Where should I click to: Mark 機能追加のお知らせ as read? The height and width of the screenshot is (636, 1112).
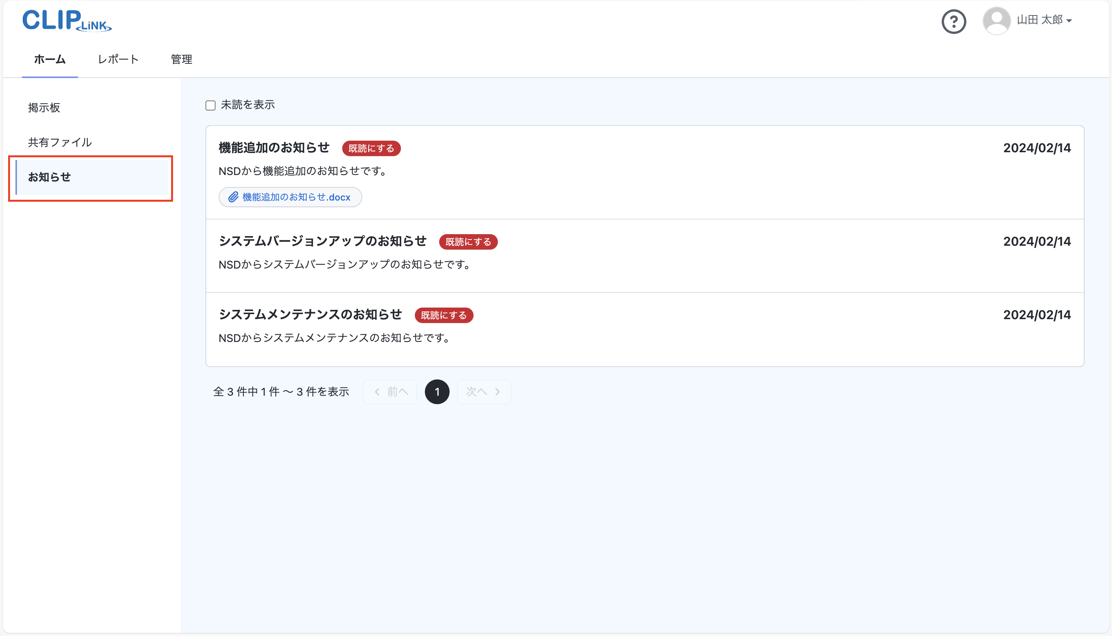[x=371, y=148]
